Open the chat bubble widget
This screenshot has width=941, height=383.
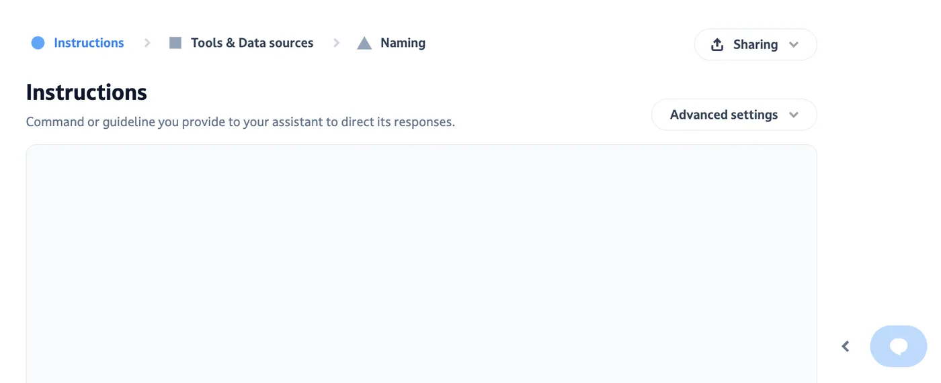(x=899, y=346)
